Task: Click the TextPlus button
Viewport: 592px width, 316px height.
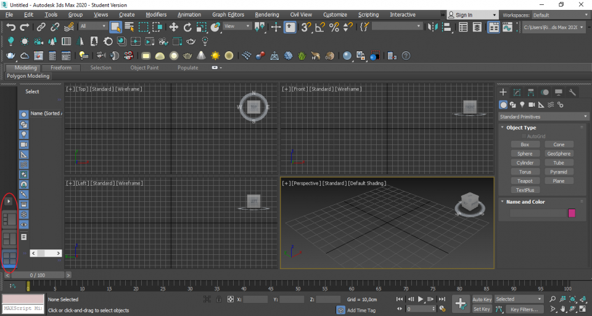Action: tap(525, 190)
